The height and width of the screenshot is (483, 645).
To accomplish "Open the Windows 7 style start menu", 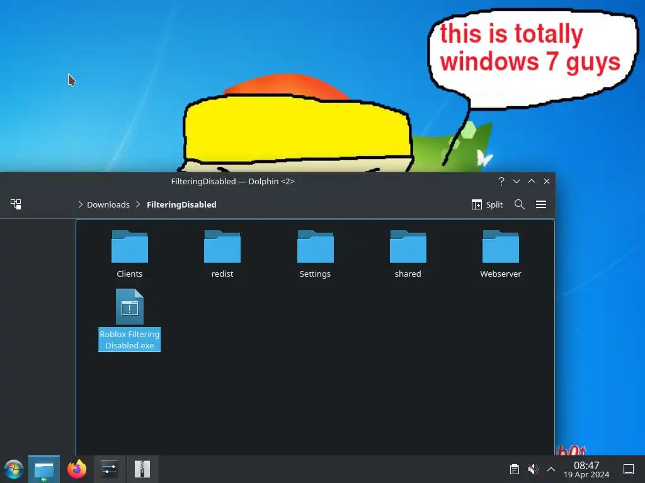I will click(x=14, y=469).
